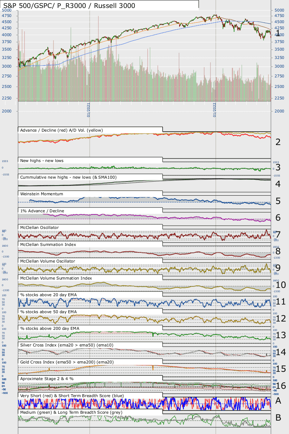
Task: Select the 'Aproximate Stage 2 & 4 %' label
Action: coord(47,379)
